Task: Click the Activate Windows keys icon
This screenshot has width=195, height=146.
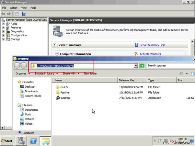Action: tap(136, 54)
